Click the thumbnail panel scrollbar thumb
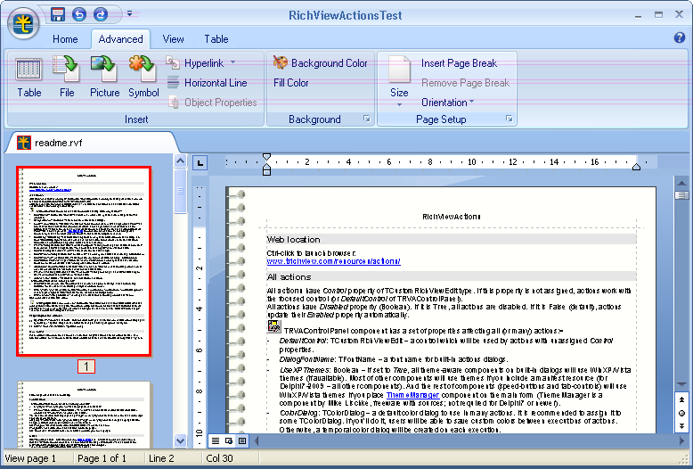The width and height of the screenshot is (693, 469). (180, 191)
